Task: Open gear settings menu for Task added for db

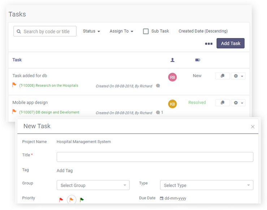Action: click(x=238, y=76)
